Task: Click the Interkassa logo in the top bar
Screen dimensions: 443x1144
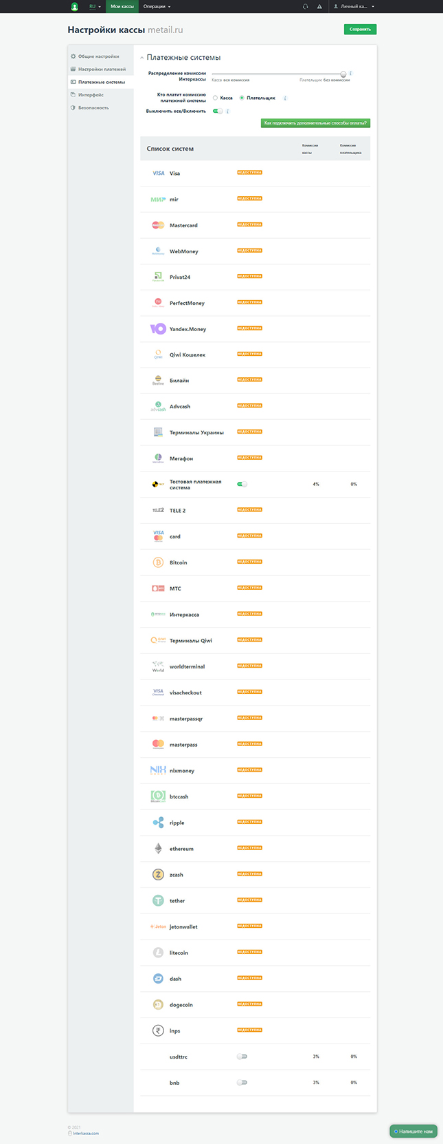Action: coord(75,6)
